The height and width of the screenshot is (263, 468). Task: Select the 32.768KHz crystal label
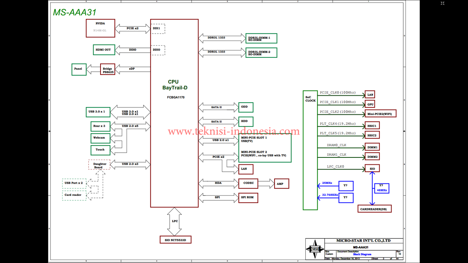(x=330, y=195)
